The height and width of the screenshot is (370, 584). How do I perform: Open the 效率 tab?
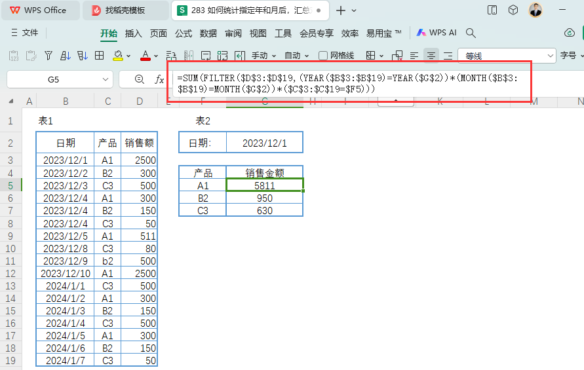(350, 33)
